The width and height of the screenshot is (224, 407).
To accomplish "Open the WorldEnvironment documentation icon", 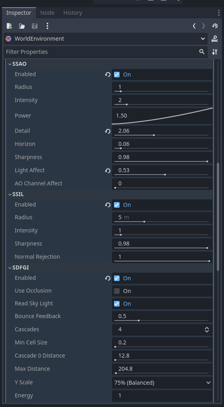I will click(x=215, y=39).
